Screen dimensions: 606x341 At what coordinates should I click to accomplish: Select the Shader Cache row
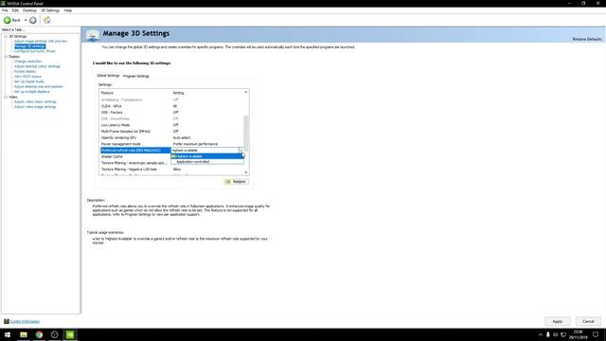pyautogui.click(x=135, y=156)
